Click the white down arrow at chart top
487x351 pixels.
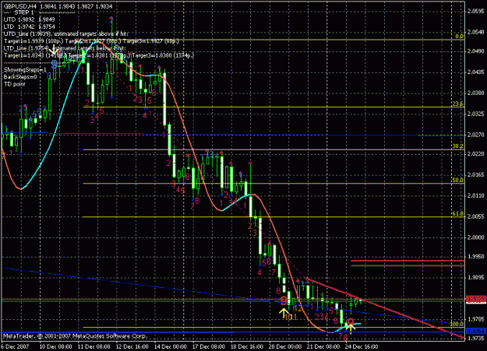coord(54,49)
